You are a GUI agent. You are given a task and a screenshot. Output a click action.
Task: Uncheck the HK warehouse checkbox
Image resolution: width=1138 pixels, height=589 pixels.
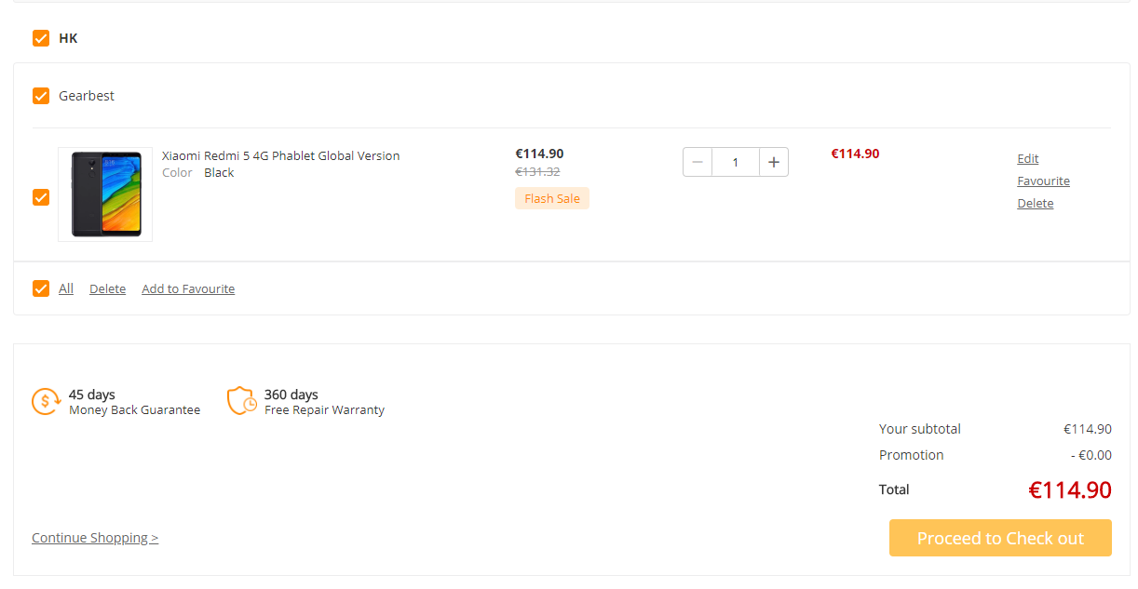pyautogui.click(x=41, y=38)
